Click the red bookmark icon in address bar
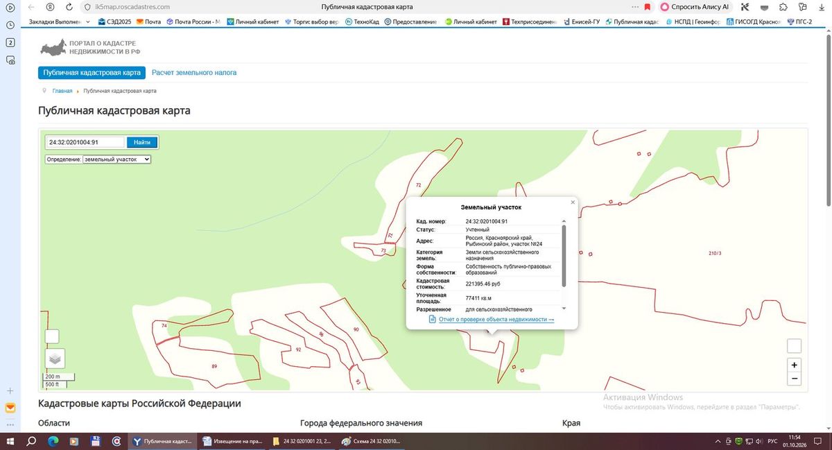This screenshot has width=832, height=450. [x=648, y=7]
